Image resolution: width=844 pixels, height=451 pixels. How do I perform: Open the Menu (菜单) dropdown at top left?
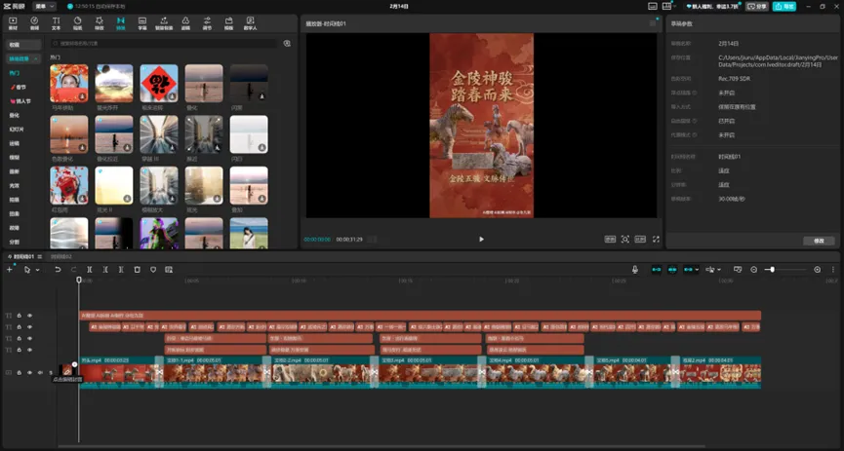tap(44, 7)
